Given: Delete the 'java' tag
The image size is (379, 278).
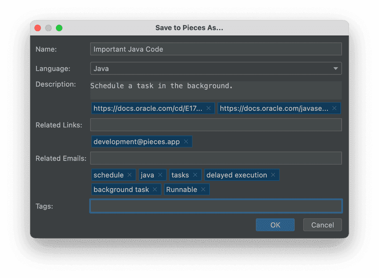Looking at the screenshot, I should (160, 175).
